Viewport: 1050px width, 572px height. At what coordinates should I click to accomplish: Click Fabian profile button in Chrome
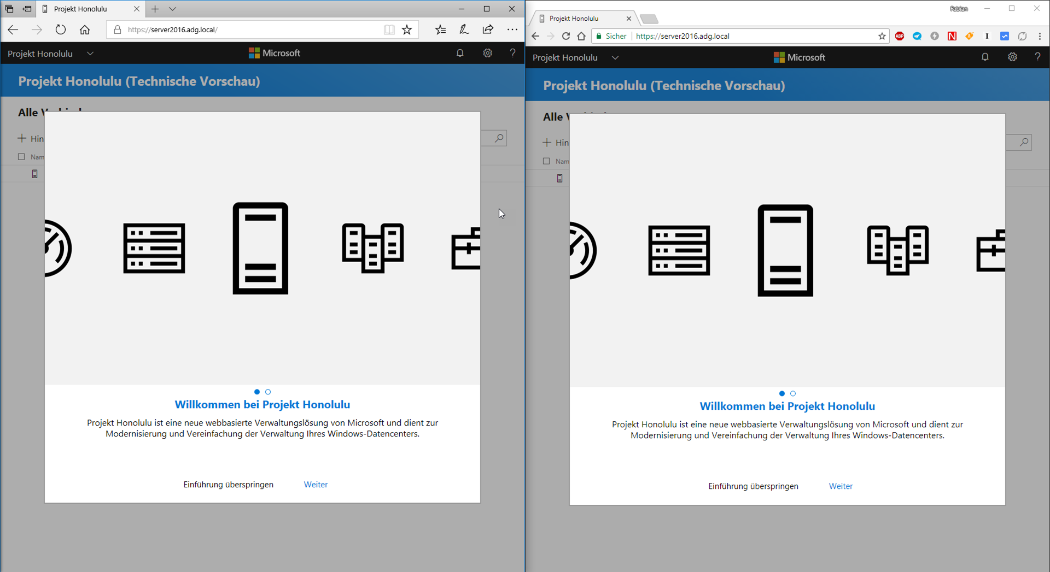[x=959, y=9]
